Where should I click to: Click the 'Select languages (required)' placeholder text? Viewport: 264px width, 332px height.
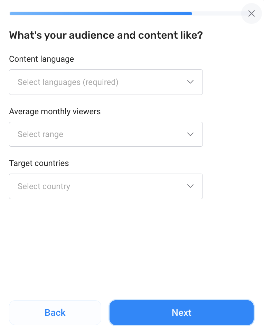(x=68, y=82)
